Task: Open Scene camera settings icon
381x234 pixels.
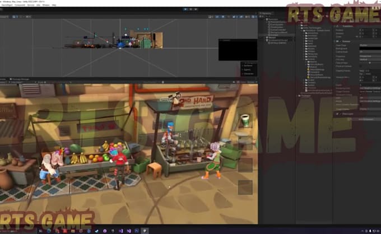Action: [x=247, y=17]
